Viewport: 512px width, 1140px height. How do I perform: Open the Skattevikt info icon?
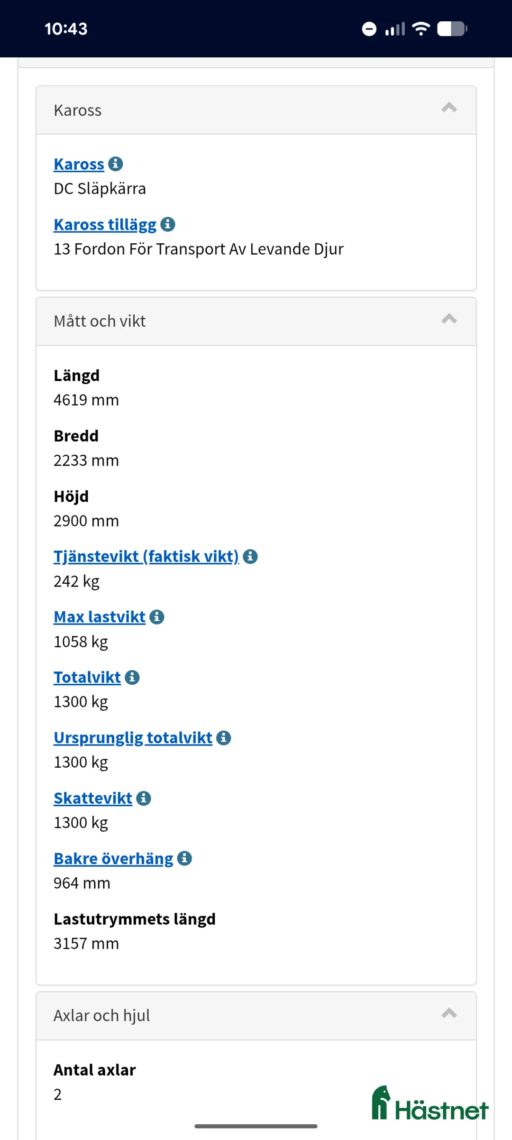pos(144,798)
